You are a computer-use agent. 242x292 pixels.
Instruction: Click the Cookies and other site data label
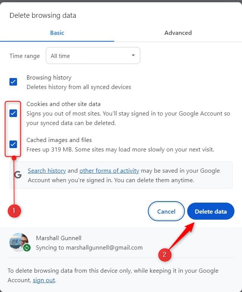click(x=64, y=104)
